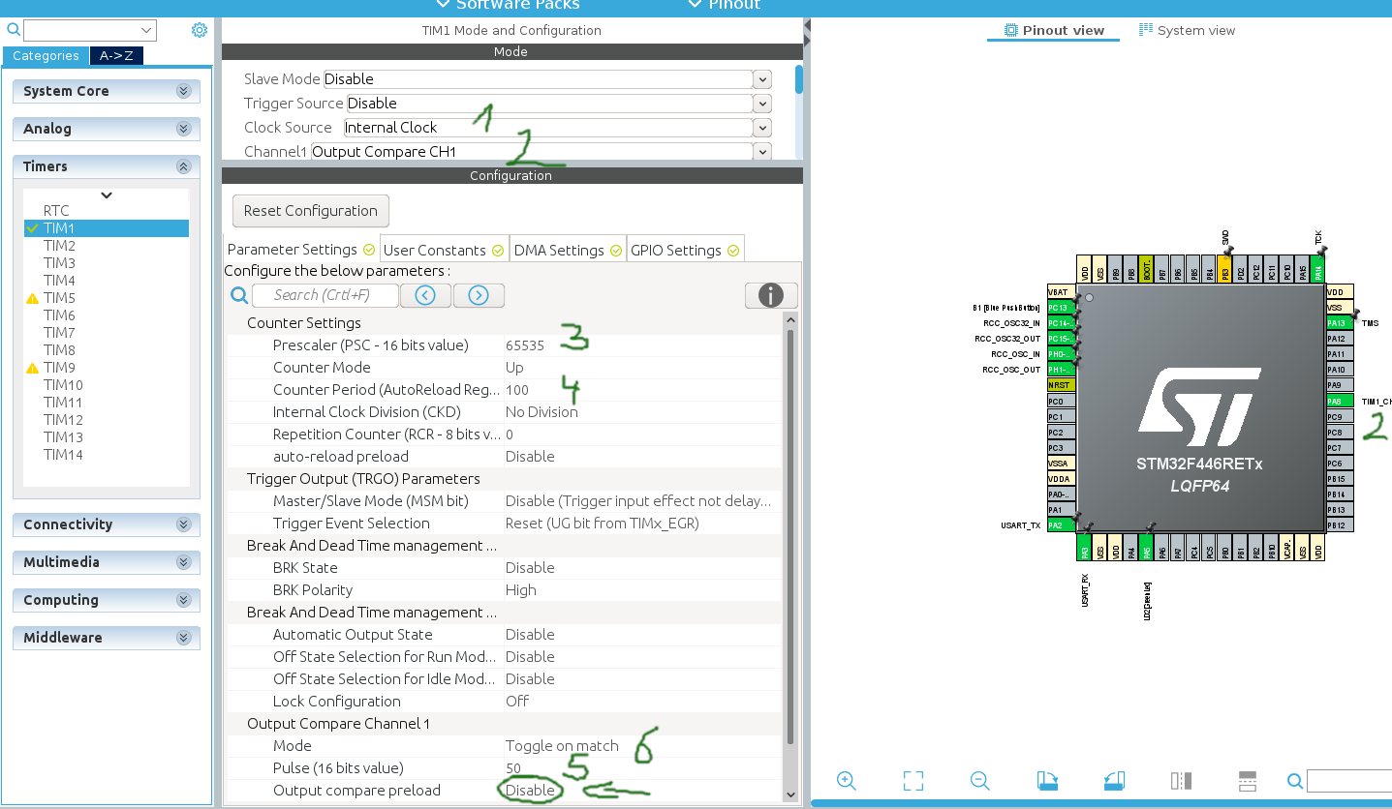The width and height of the screenshot is (1392, 809).
Task: Click the Counter Mode value Up
Action: [514, 368]
